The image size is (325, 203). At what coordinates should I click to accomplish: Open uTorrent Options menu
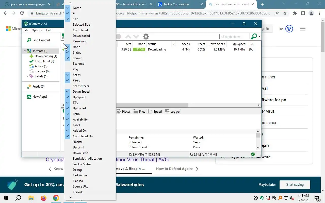[x=37, y=30]
